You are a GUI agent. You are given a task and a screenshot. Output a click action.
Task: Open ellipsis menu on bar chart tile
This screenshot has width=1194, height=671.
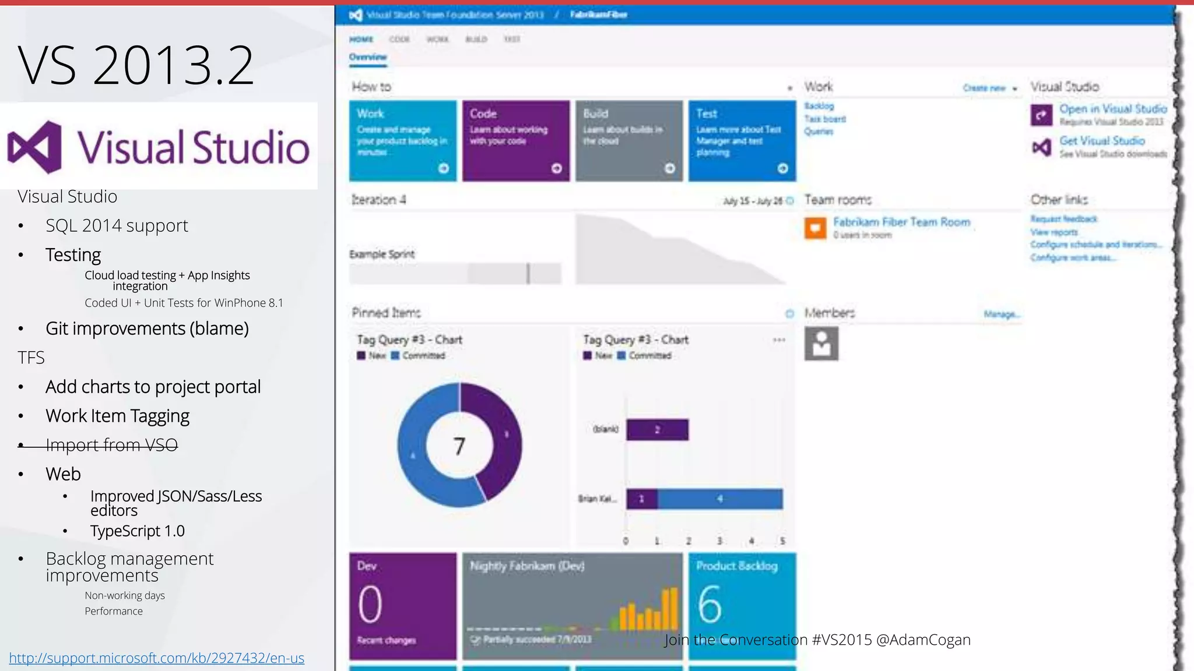coord(779,340)
